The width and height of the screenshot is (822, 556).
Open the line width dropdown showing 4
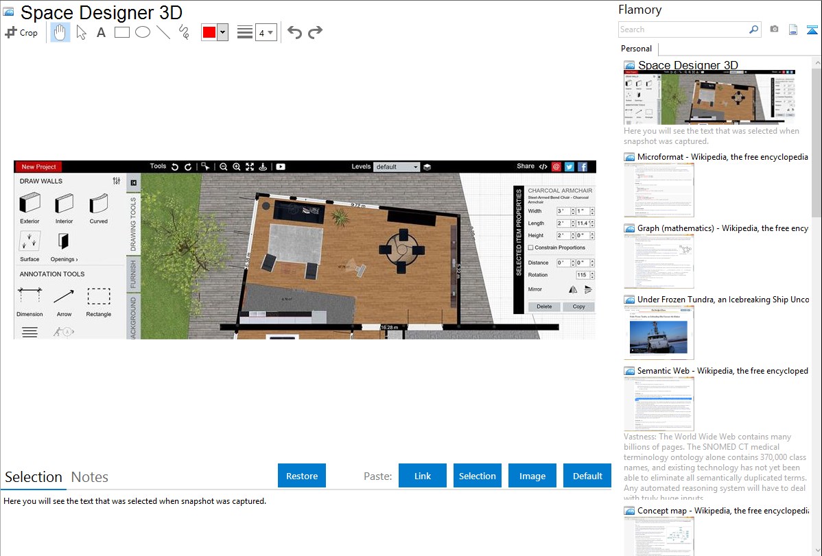(x=266, y=32)
